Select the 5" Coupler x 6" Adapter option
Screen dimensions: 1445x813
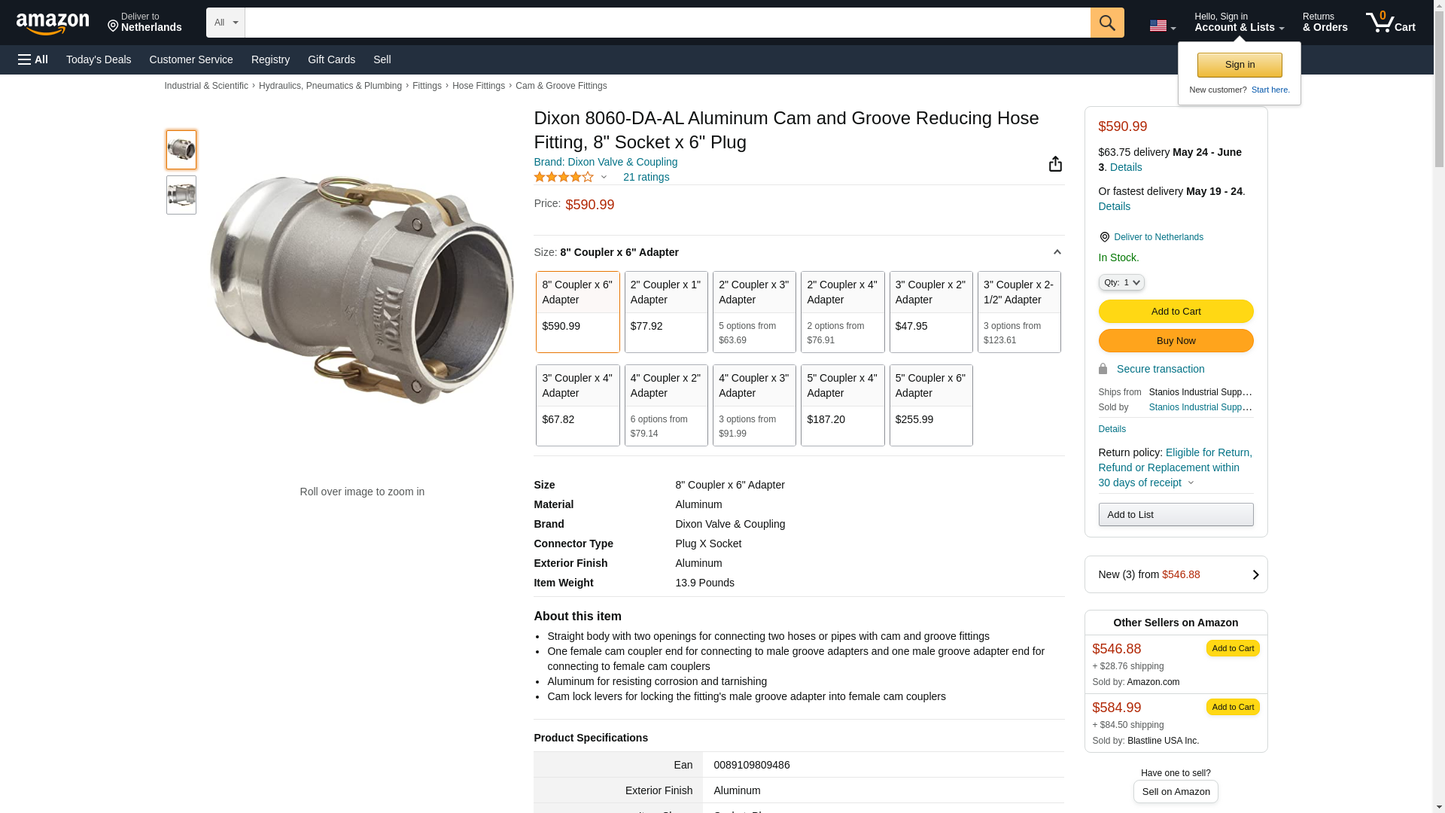tap(931, 405)
